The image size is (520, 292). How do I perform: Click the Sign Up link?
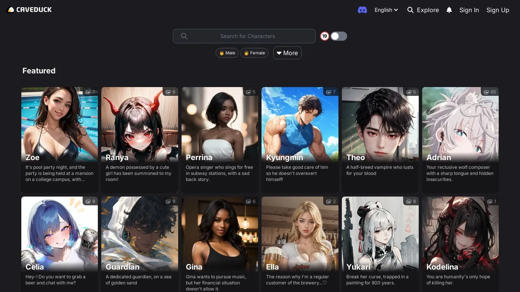coord(498,10)
